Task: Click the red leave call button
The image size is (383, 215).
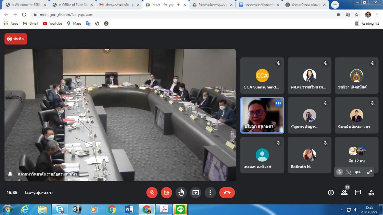Action: coord(227,193)
